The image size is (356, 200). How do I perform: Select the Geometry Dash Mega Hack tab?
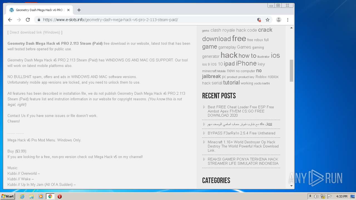pyautogui.click(x=39, y=10)
